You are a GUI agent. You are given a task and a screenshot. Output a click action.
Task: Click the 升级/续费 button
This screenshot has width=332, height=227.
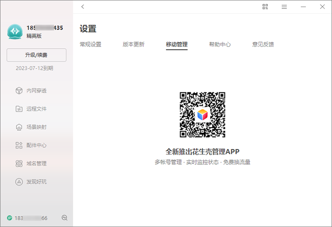36,55
